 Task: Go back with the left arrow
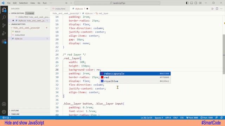pos(66,3)
